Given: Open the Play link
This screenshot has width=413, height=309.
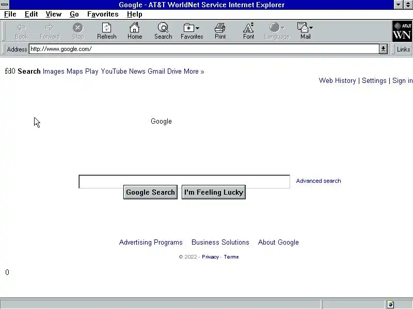Looking at the screenshot, I should tap(92, 72).
